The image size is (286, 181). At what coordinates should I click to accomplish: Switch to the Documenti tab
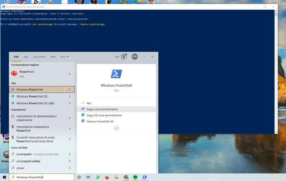[x=39, y=57]
